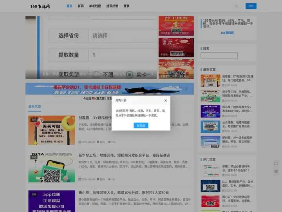
Task: Open sidebar latest post 蜂小推
Action: click(237, 109)
